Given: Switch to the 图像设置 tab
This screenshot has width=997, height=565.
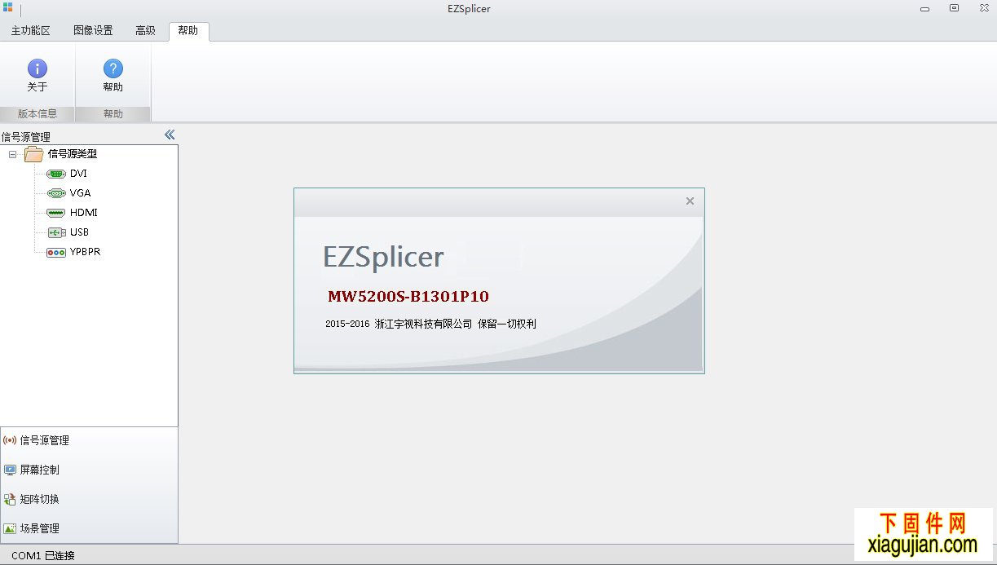Looking at the screenshot, I should pos(93,31).
